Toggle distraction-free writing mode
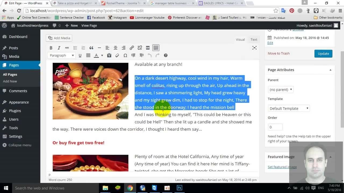 [254, 48]
